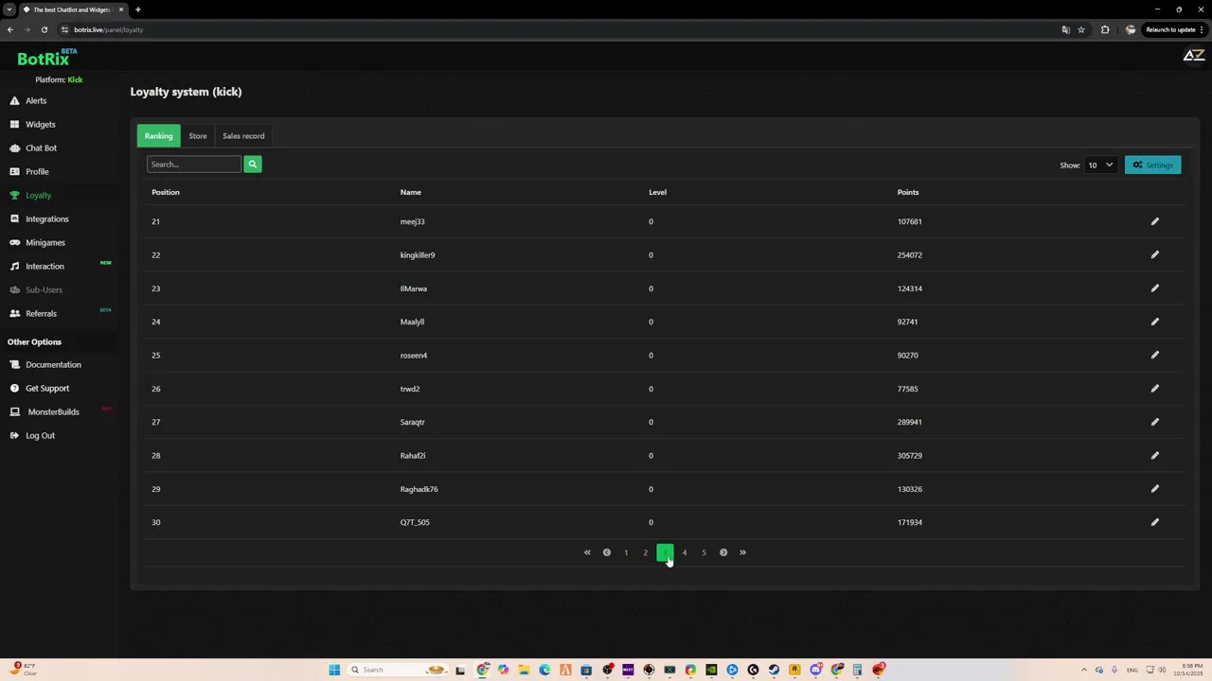Open the Windows Start menu
The height and width of the screenshot is (681, 1212).
coord(334,670)
